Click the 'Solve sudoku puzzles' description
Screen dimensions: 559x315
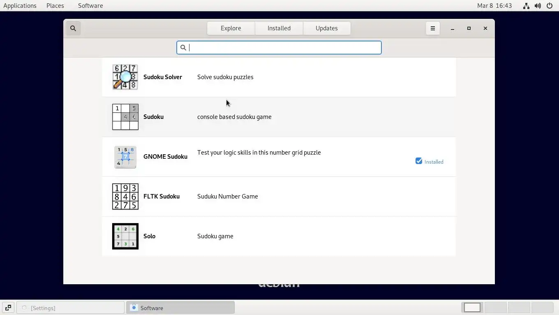point(225,77)
